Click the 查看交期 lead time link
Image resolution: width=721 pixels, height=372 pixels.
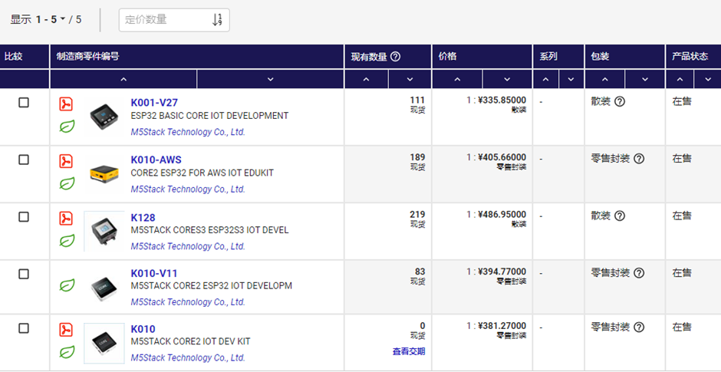tap(408, 351)
